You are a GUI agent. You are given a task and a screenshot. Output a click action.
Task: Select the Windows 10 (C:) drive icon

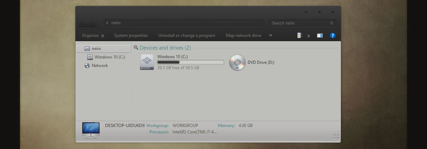[147, 62]
